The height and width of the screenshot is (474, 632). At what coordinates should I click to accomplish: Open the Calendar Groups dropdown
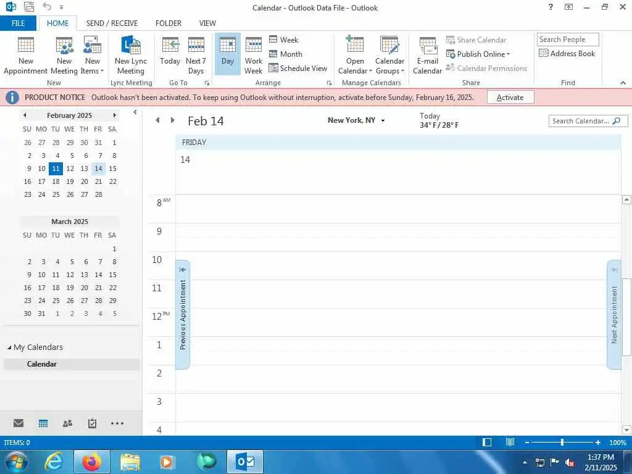tap(390, 55)
